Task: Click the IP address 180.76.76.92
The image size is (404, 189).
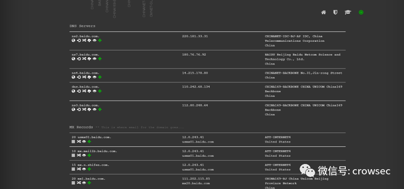Action: point(194,55)
